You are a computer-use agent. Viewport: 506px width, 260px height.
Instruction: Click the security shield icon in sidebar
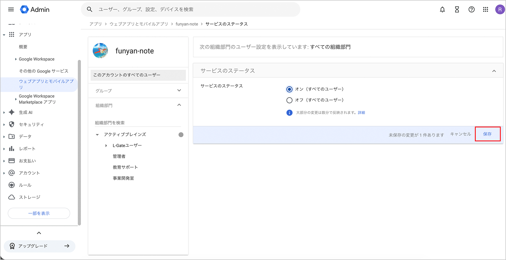pos(12,124)
